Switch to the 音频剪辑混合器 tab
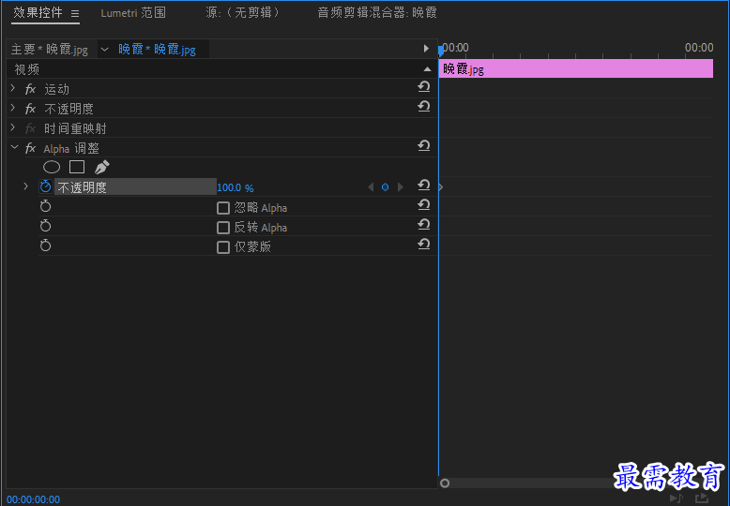Viewport: 730px width, 506px height. [x=377, y=12]
